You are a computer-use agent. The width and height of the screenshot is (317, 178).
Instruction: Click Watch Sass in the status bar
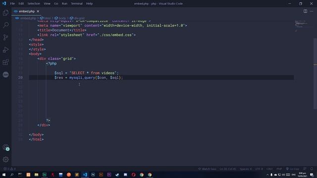(x=207, y=169)
